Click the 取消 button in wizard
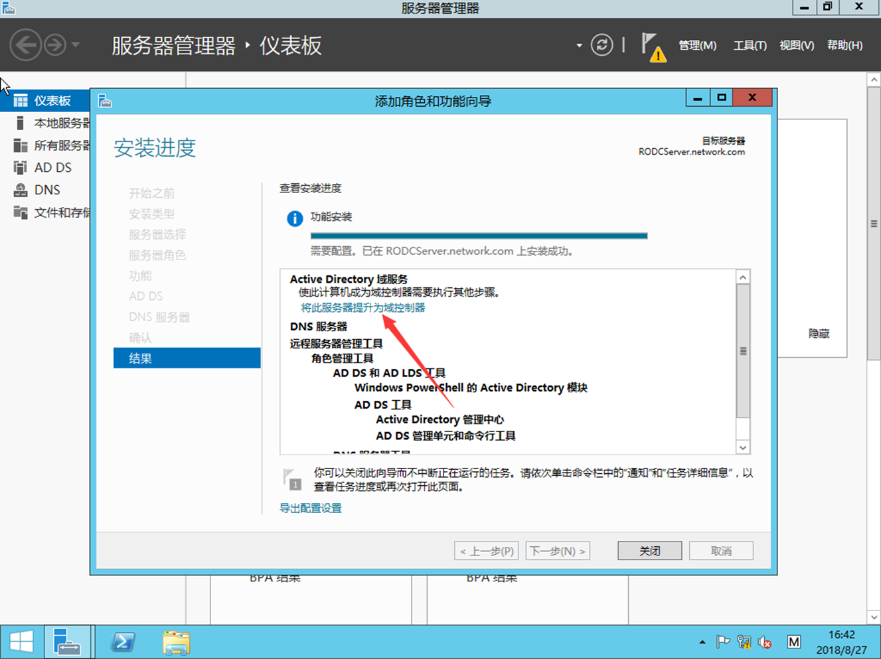This screenshot has width=881, height=659. [721, 551]
